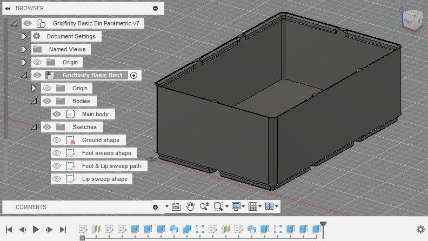Click the Viewports four-pane icon

[x=270, y=206]
